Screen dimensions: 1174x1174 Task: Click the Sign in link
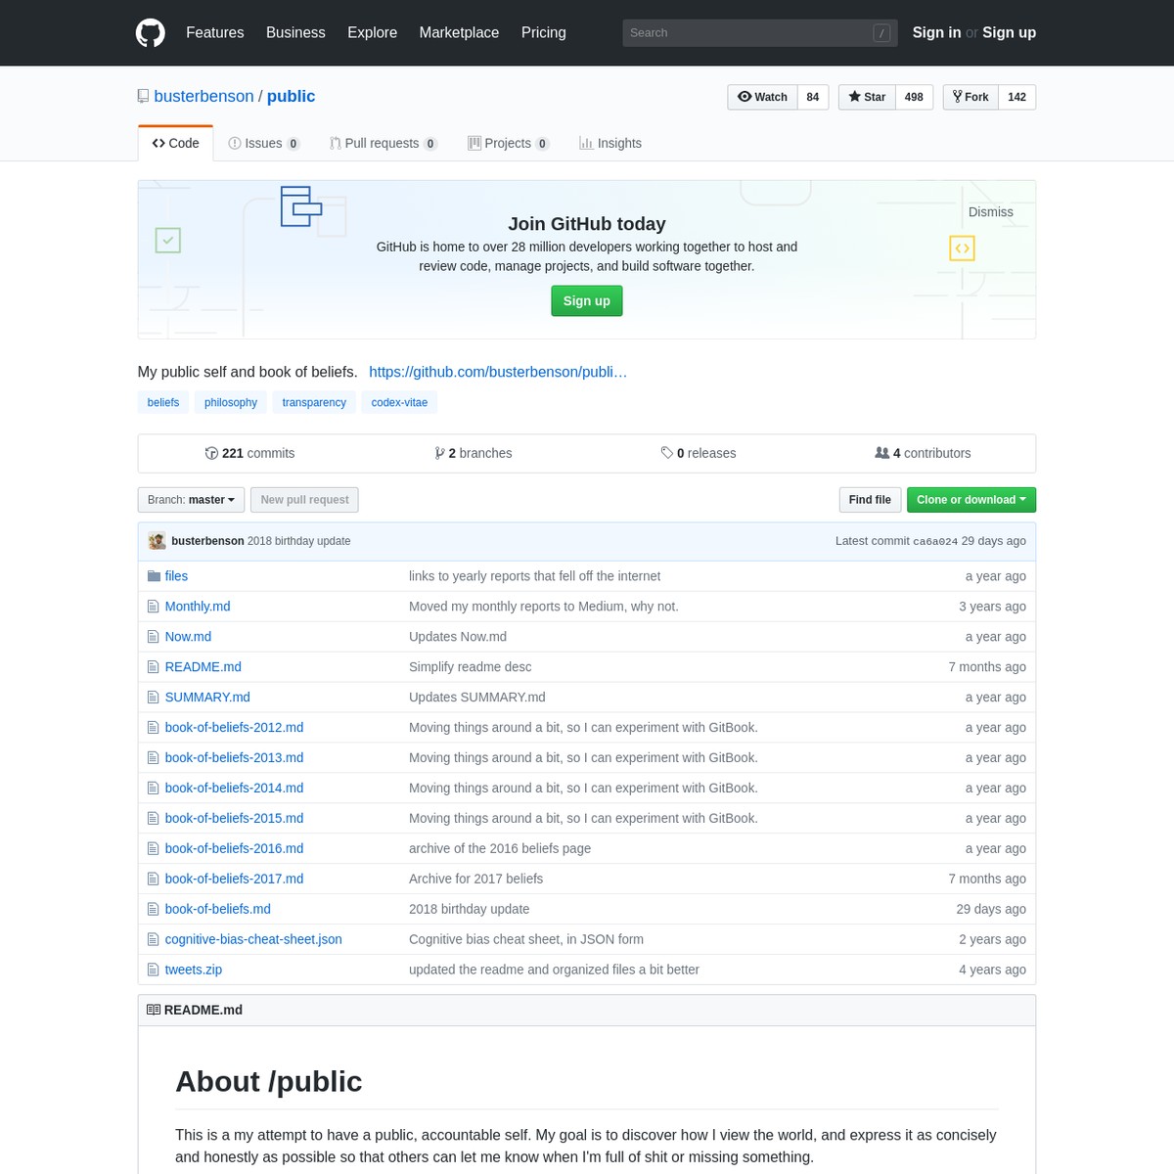pos(936,32)
